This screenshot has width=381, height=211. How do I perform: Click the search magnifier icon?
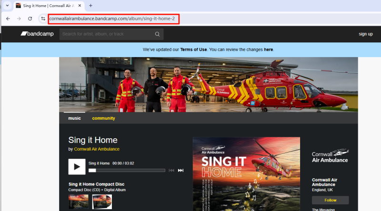[x=157, y=34]
